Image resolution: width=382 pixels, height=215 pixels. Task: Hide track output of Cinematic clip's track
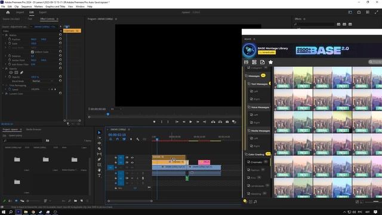pos(132,158)
